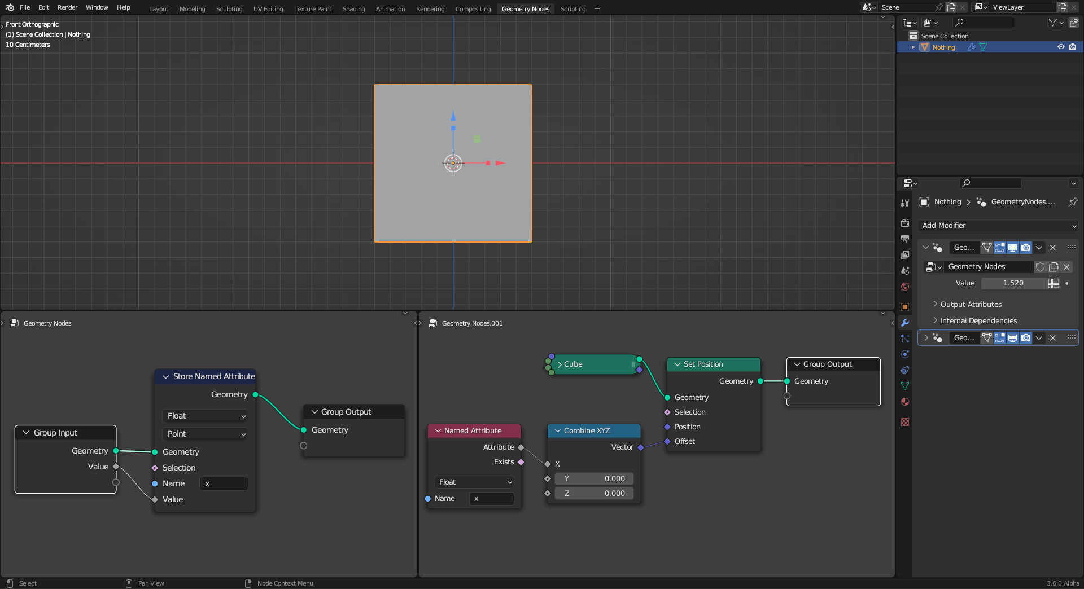Toggle render visibility on second modifier
The image size is (1084, 589).
[1026, 338]
